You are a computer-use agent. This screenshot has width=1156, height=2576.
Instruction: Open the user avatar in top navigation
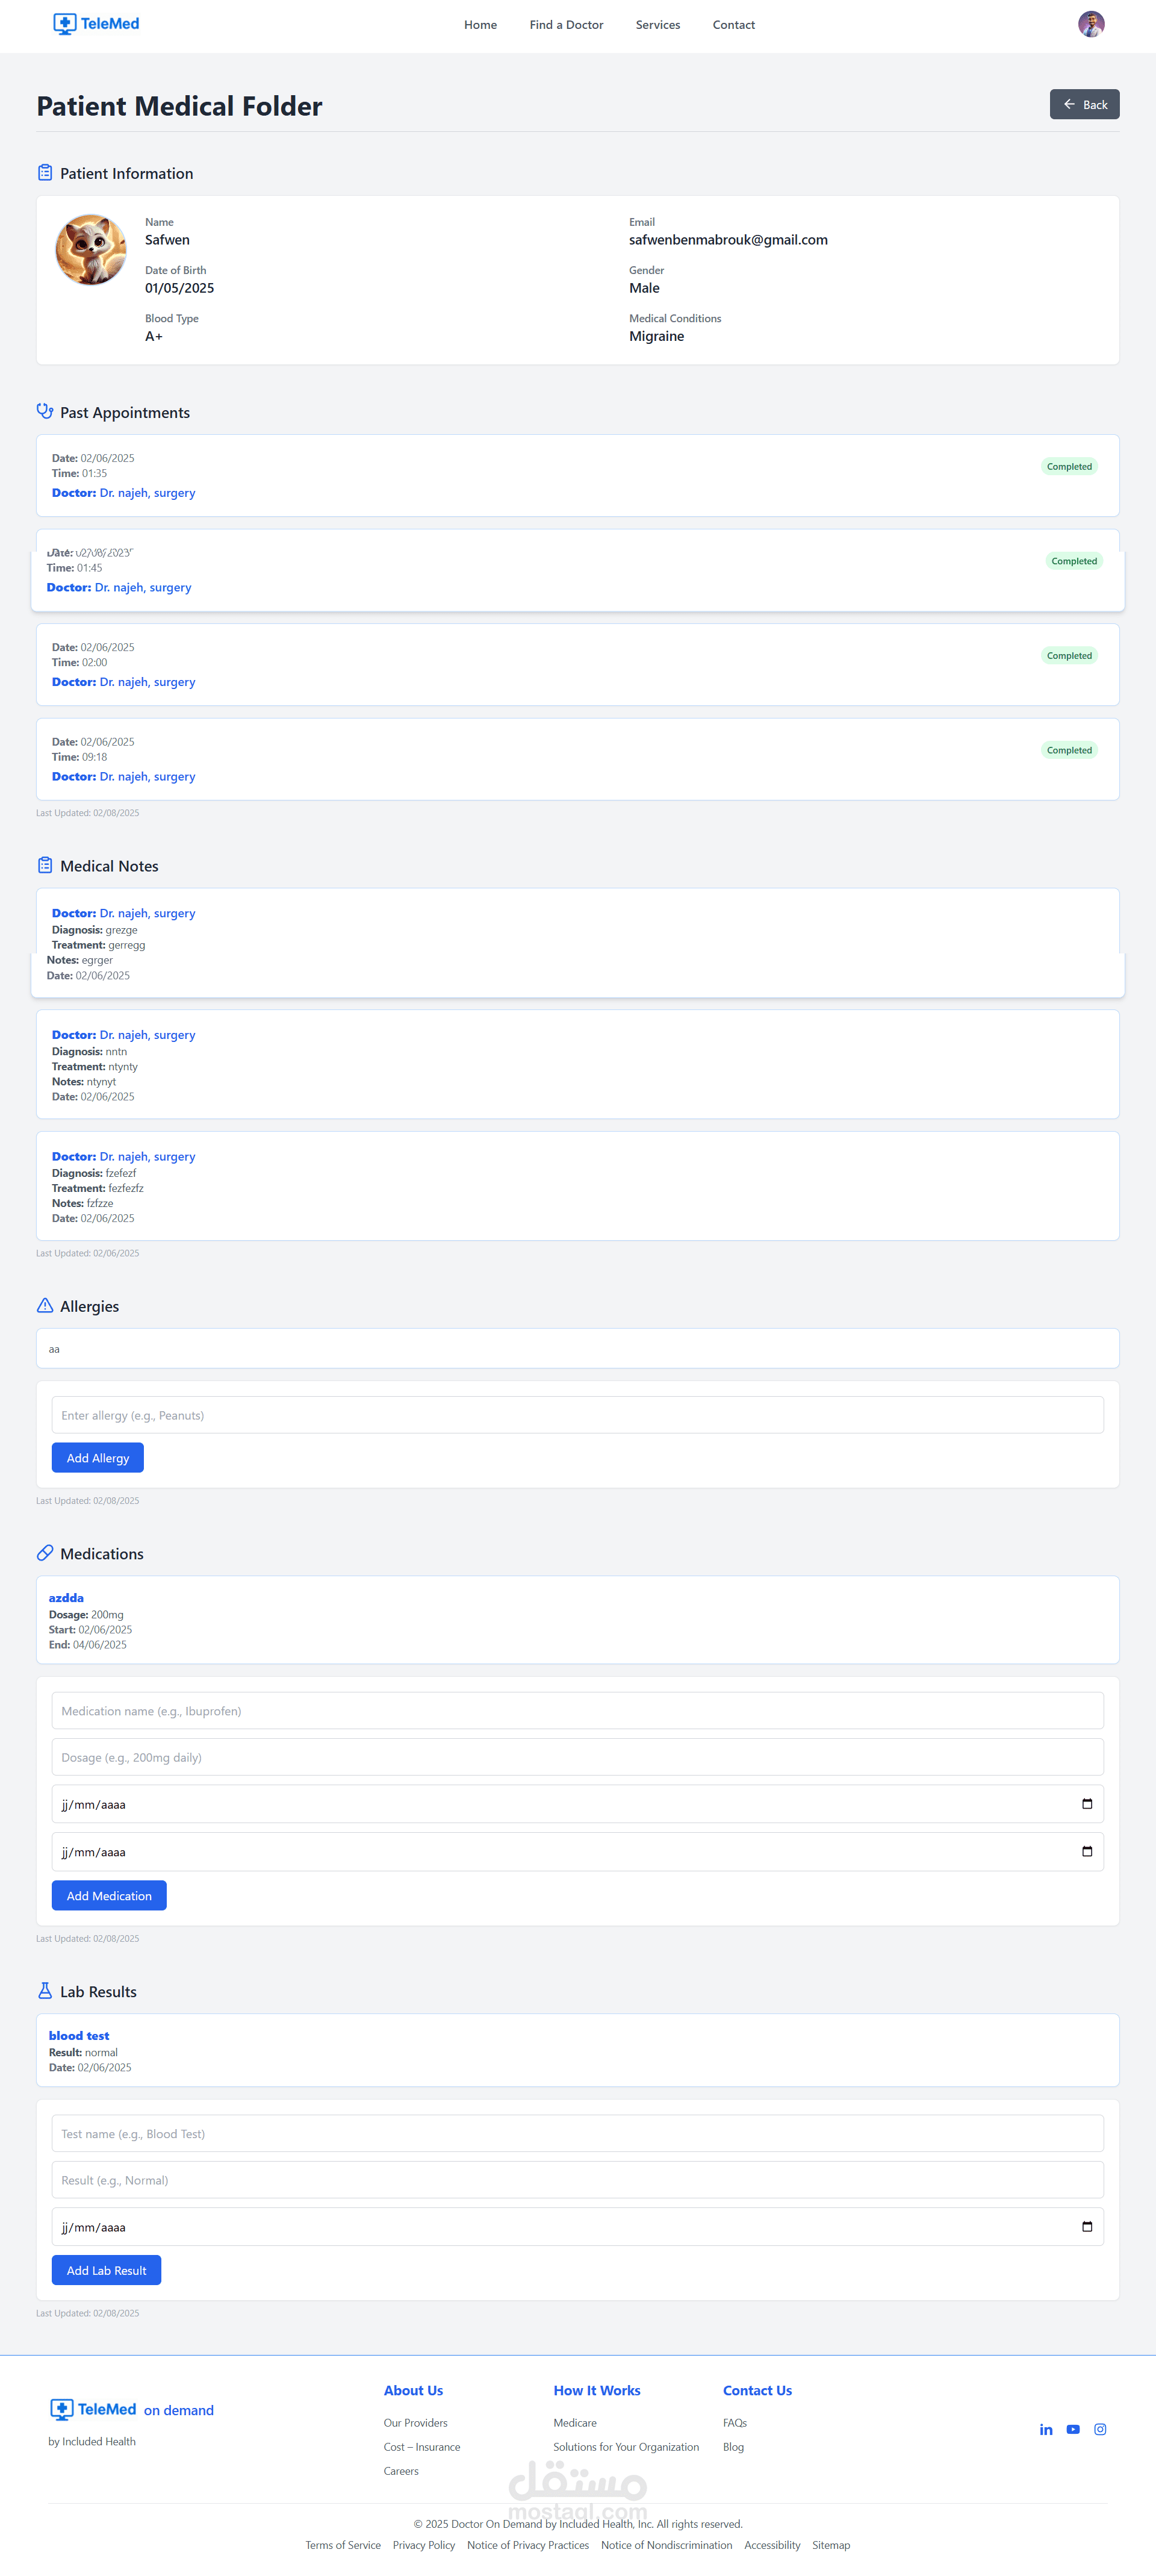[1090, 24]
